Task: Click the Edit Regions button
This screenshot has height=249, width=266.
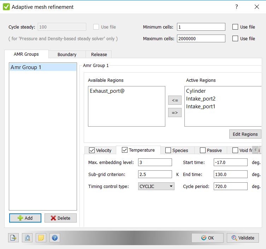Action: [x=245, y=134]
